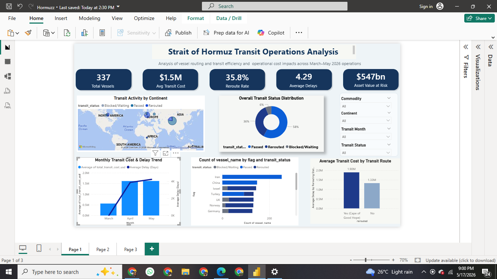Add a new visual from the ribbon
Image resolution: width=497 pixels, height=279 pixels.
coord(85,33)
